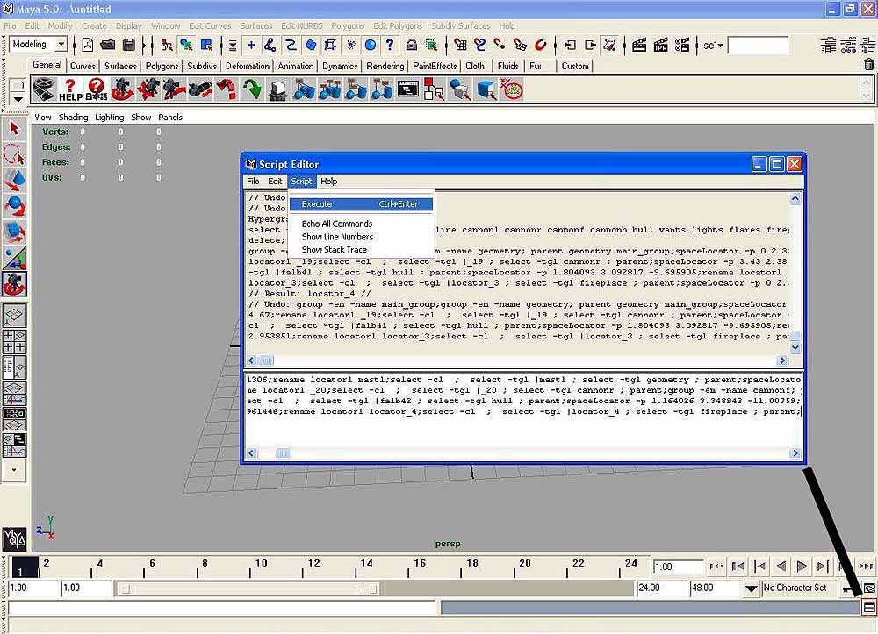Pick the Lasso select tool
This screenshot has width=878, height=634.
pos(15,154)
